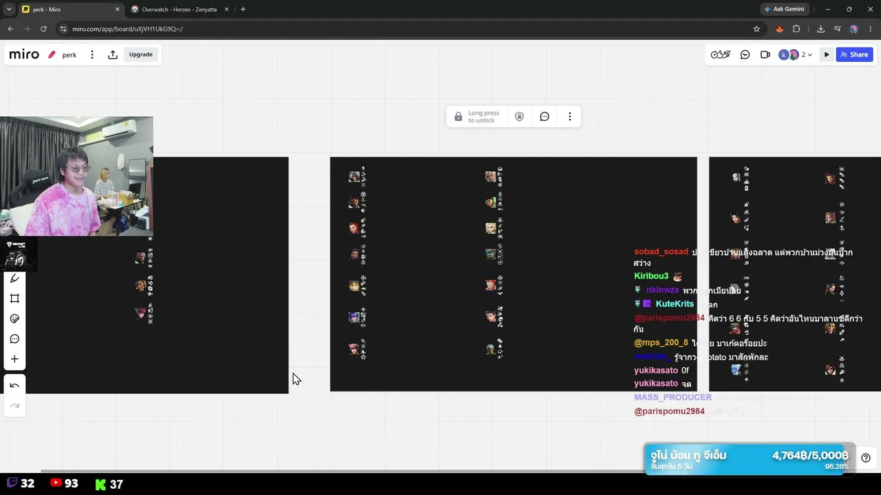Click Long press to unlock lock control
The width and height of the screenshot is (881, 495).
[476, 117]
